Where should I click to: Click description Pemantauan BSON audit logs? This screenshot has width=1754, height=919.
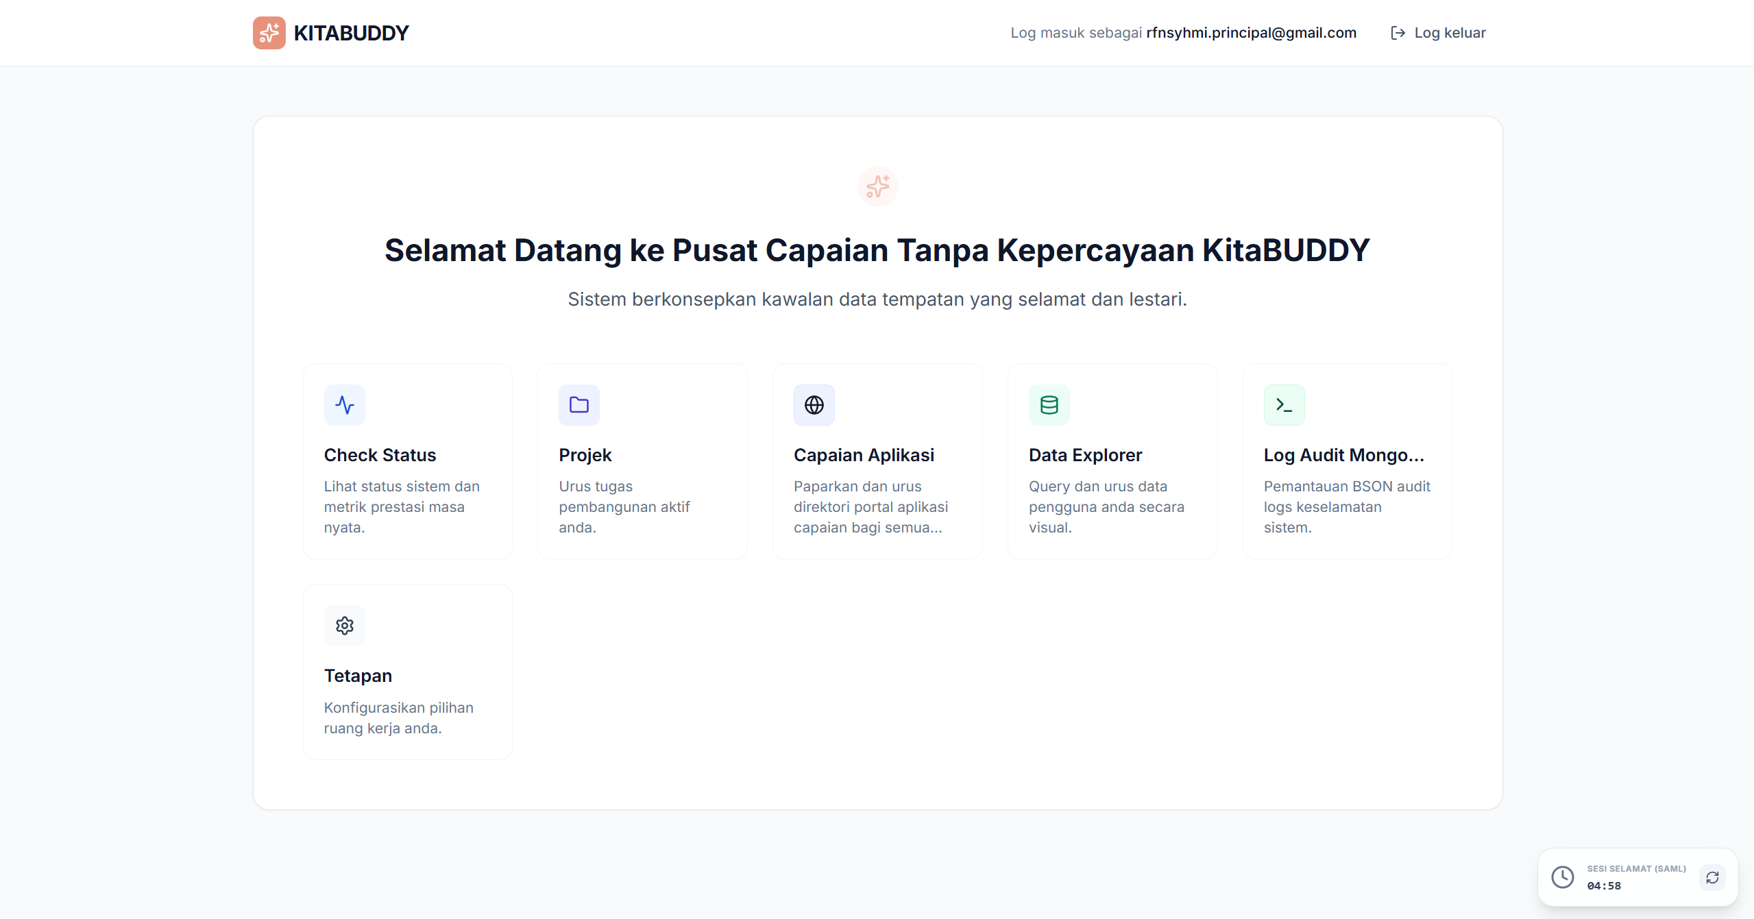pyautogui.click(x=1347, y=507)
